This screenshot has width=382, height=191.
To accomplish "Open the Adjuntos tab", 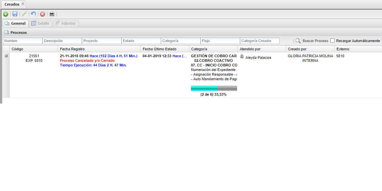I will click(x=66, y=23).
